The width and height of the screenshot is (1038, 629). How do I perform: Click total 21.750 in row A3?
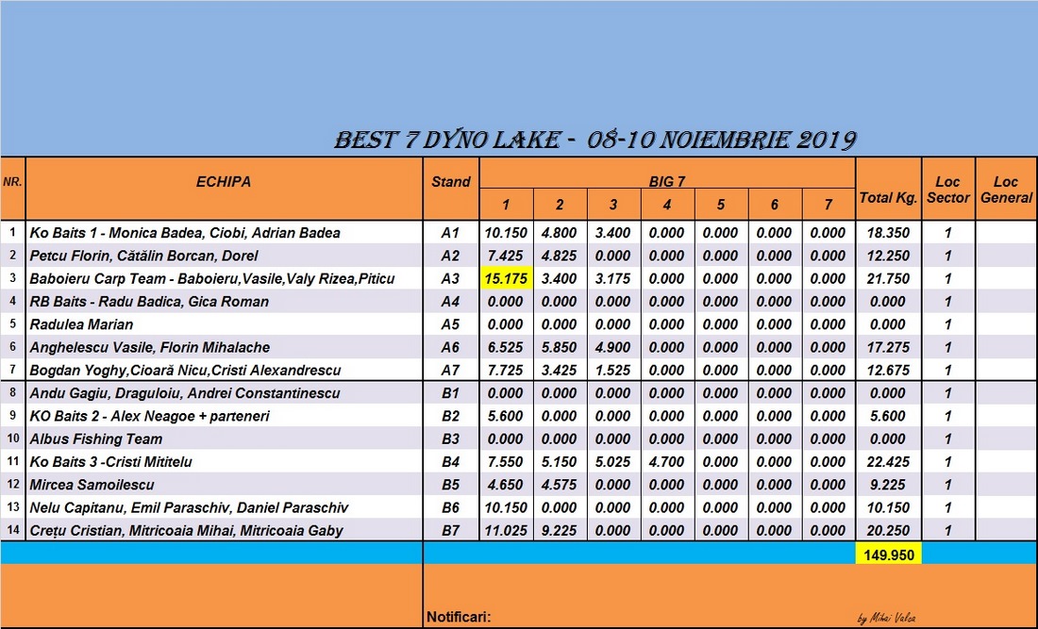(888, 278)
